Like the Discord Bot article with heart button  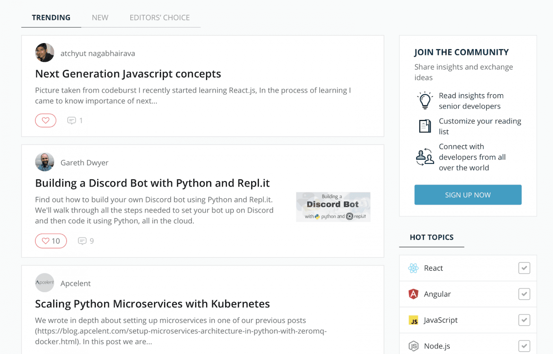51,241
